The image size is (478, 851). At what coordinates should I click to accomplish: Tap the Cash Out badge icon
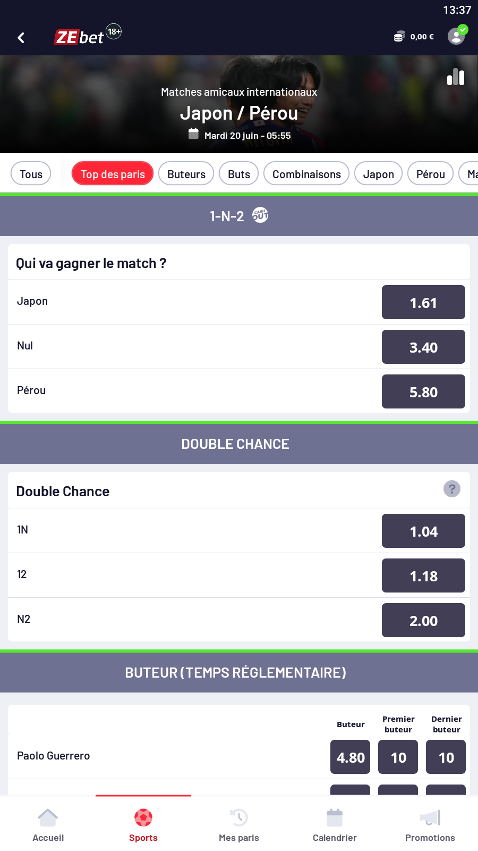(x=260, y=215)
